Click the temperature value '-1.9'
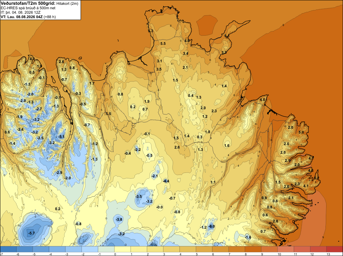 [x=19, y=117]
